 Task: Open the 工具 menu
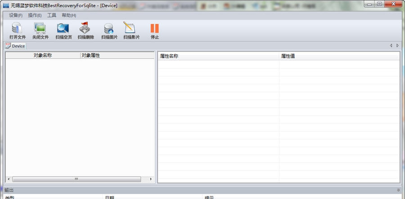52,15
